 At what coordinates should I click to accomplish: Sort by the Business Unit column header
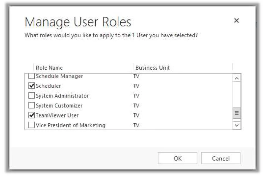click(152, 68)
